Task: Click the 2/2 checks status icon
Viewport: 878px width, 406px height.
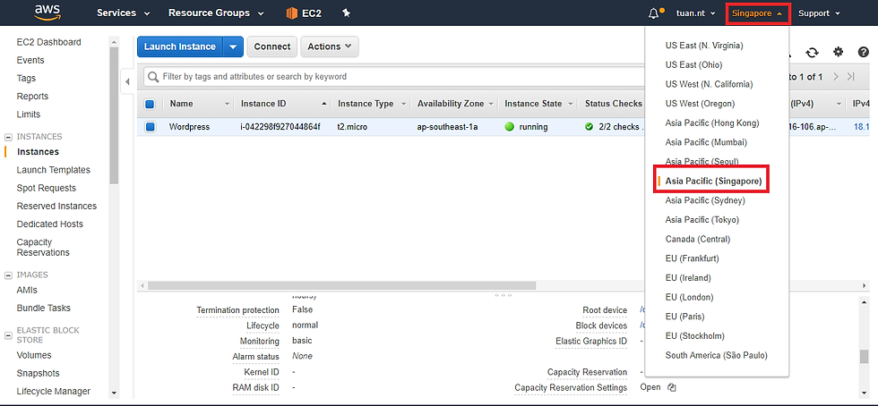Action: click(590, 127)
